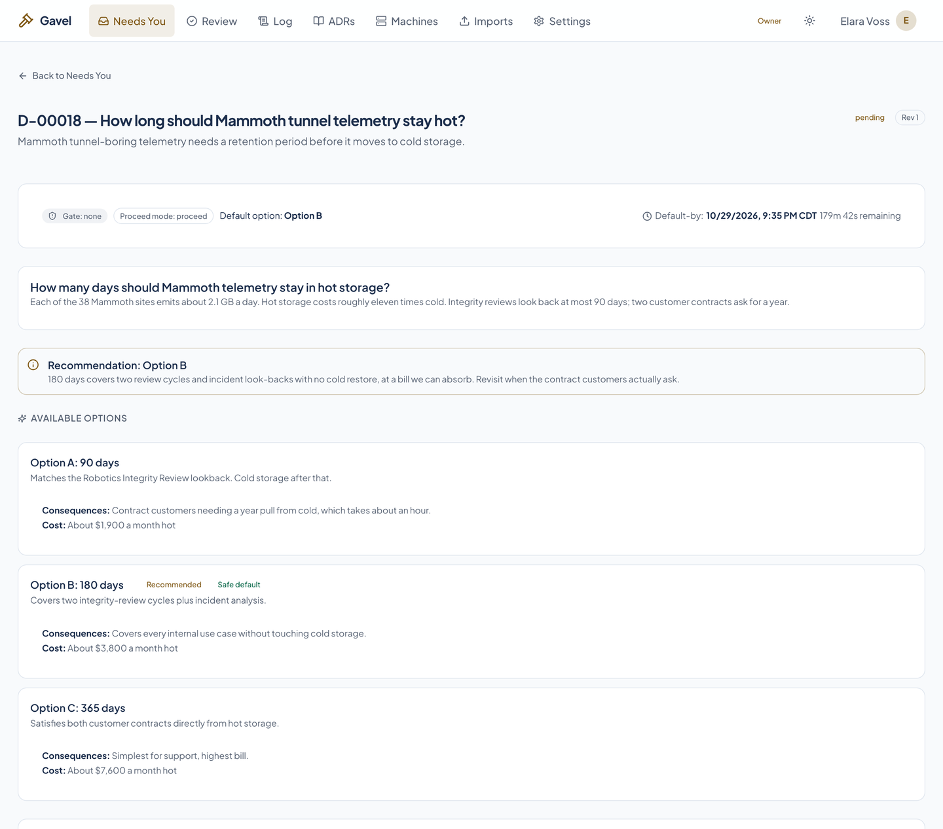Click the Default option: Option B text

point(270,216)
